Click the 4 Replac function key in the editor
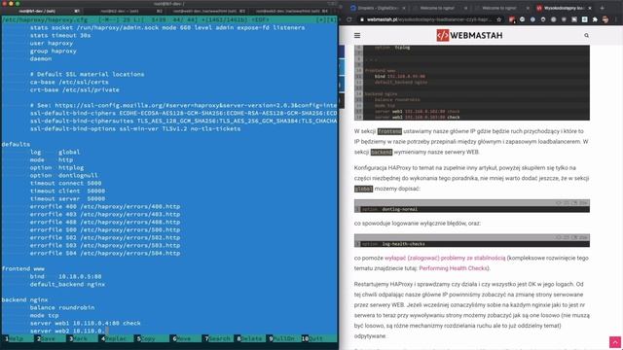Screen dimensions: 623x350 coord(115,338)
